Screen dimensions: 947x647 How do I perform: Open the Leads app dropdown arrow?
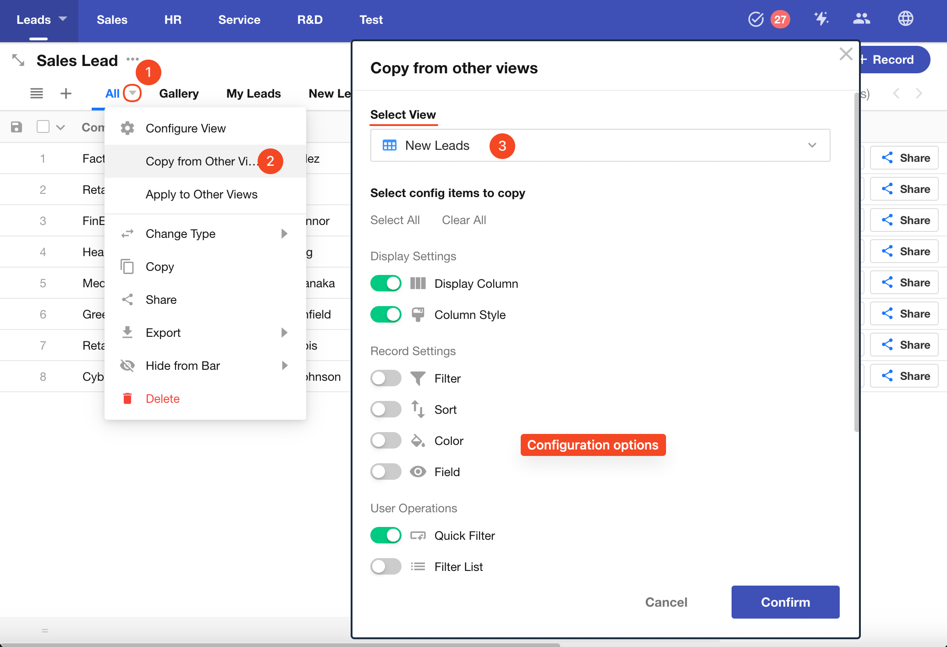pyautogui.click(x=63, y=19)
